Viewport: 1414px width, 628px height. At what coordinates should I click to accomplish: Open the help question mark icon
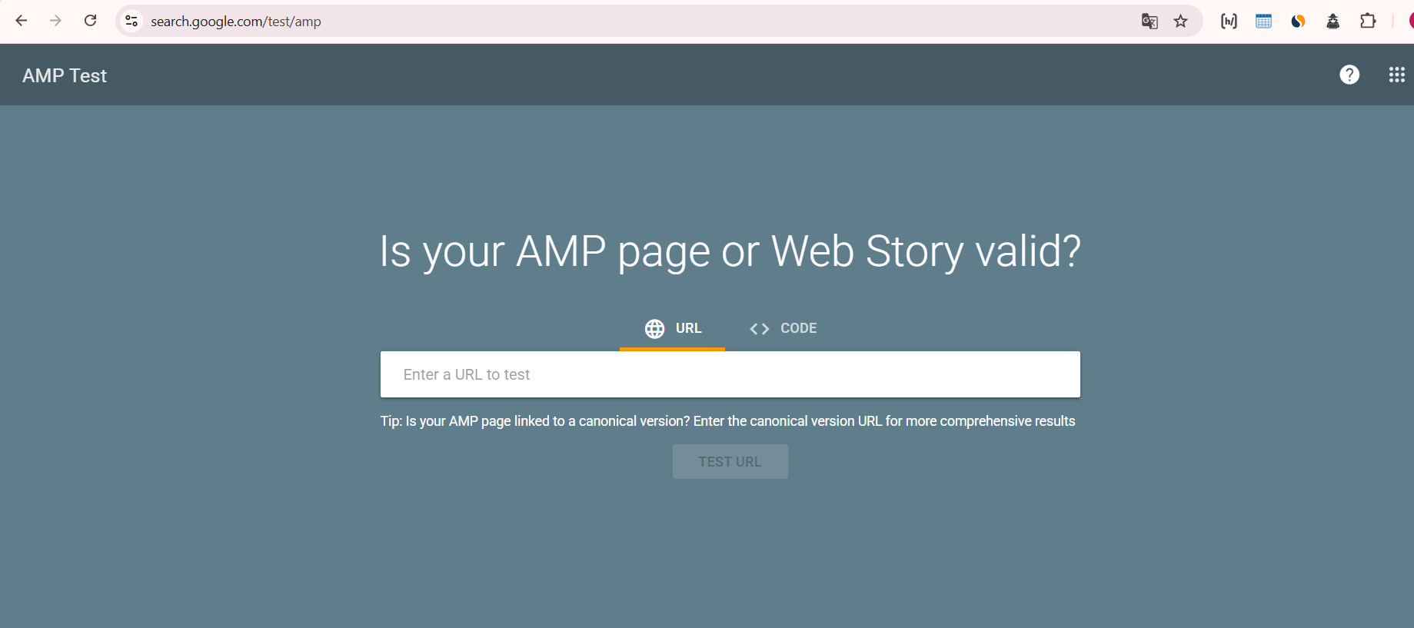1349,75
